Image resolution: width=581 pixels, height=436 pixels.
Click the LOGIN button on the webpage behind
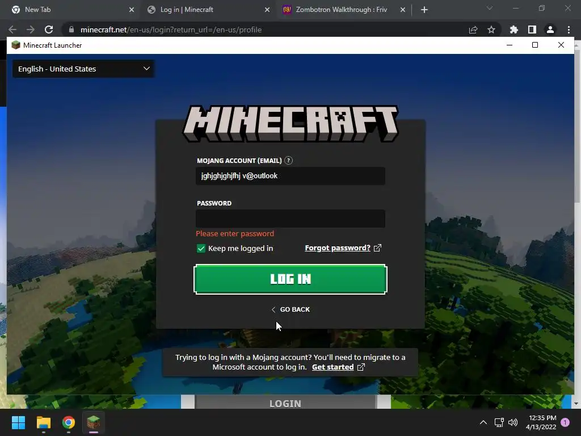pyautogui.click(x=286, y=403)
